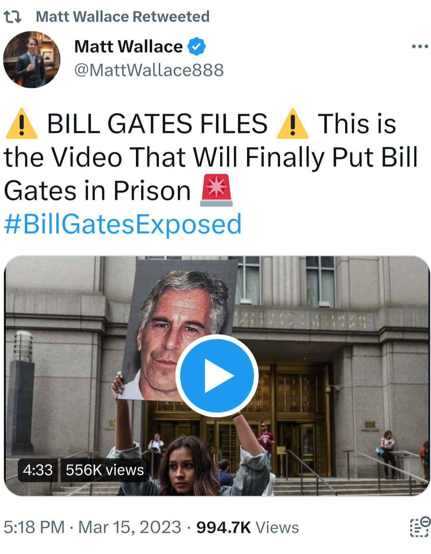The width and height of the screenshot is (431, 554).
Task: Click the blue verified checkmark badge
Action: click(196, 46)
